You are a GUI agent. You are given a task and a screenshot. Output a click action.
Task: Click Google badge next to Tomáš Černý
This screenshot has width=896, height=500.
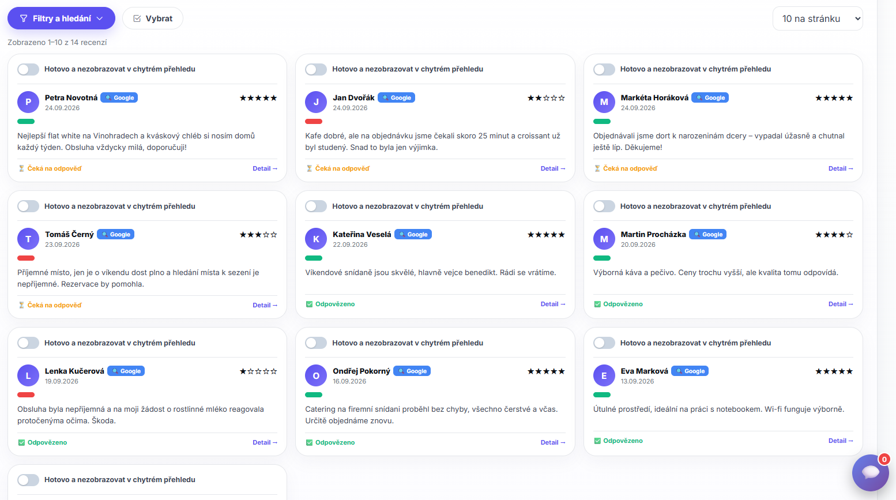pyautogui.click(x=115, y=235)
